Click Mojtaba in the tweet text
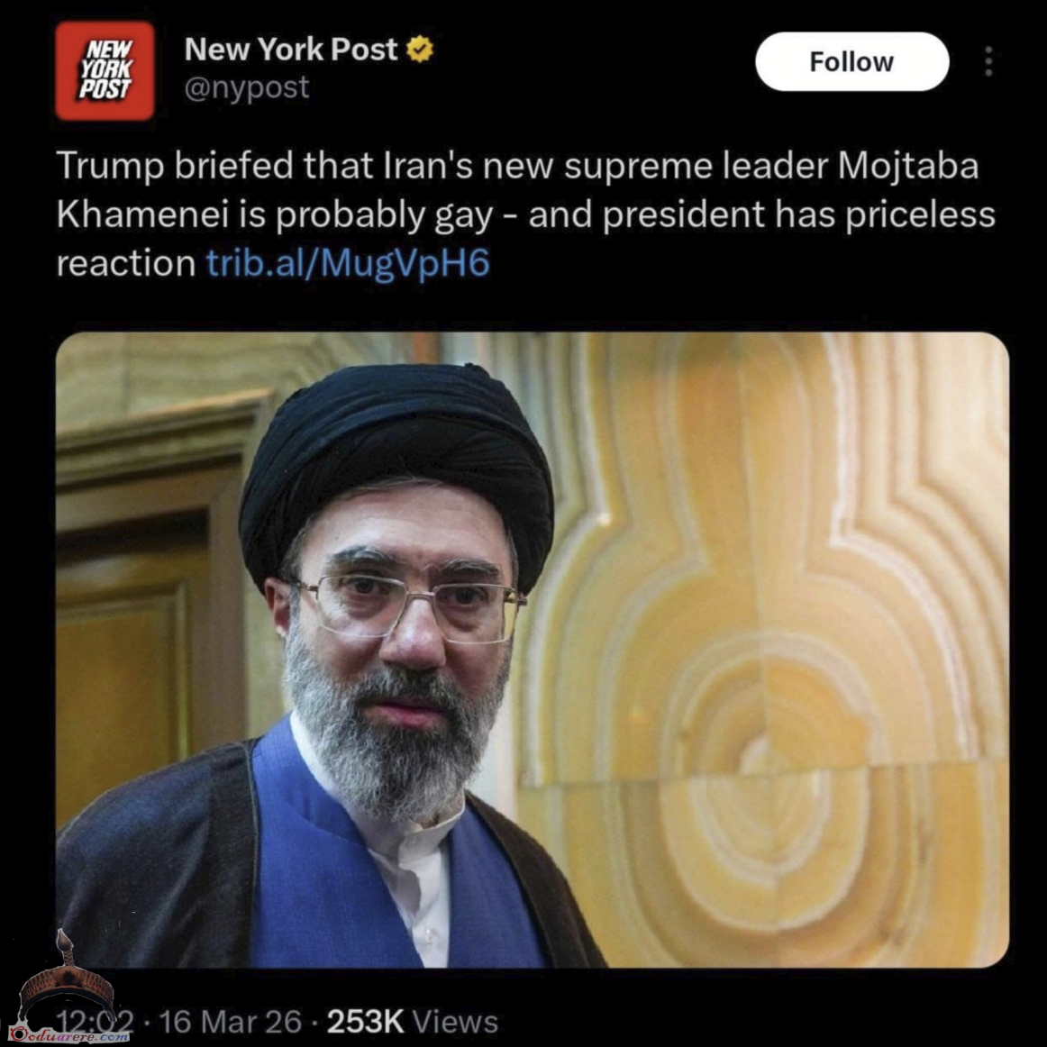The image size is (1047, 1047). coord(908,166)
